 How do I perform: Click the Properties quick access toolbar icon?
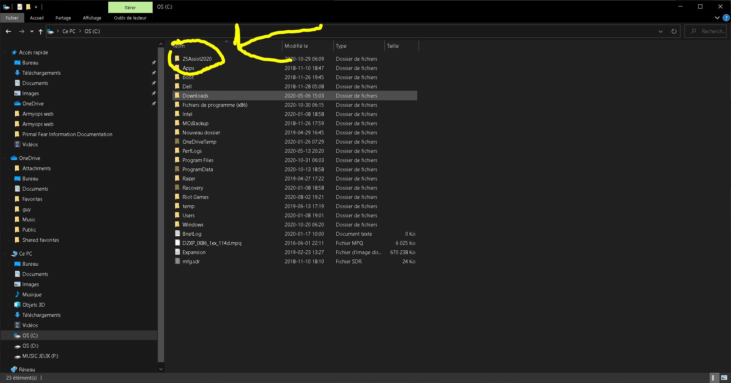(x=20, y=7)
